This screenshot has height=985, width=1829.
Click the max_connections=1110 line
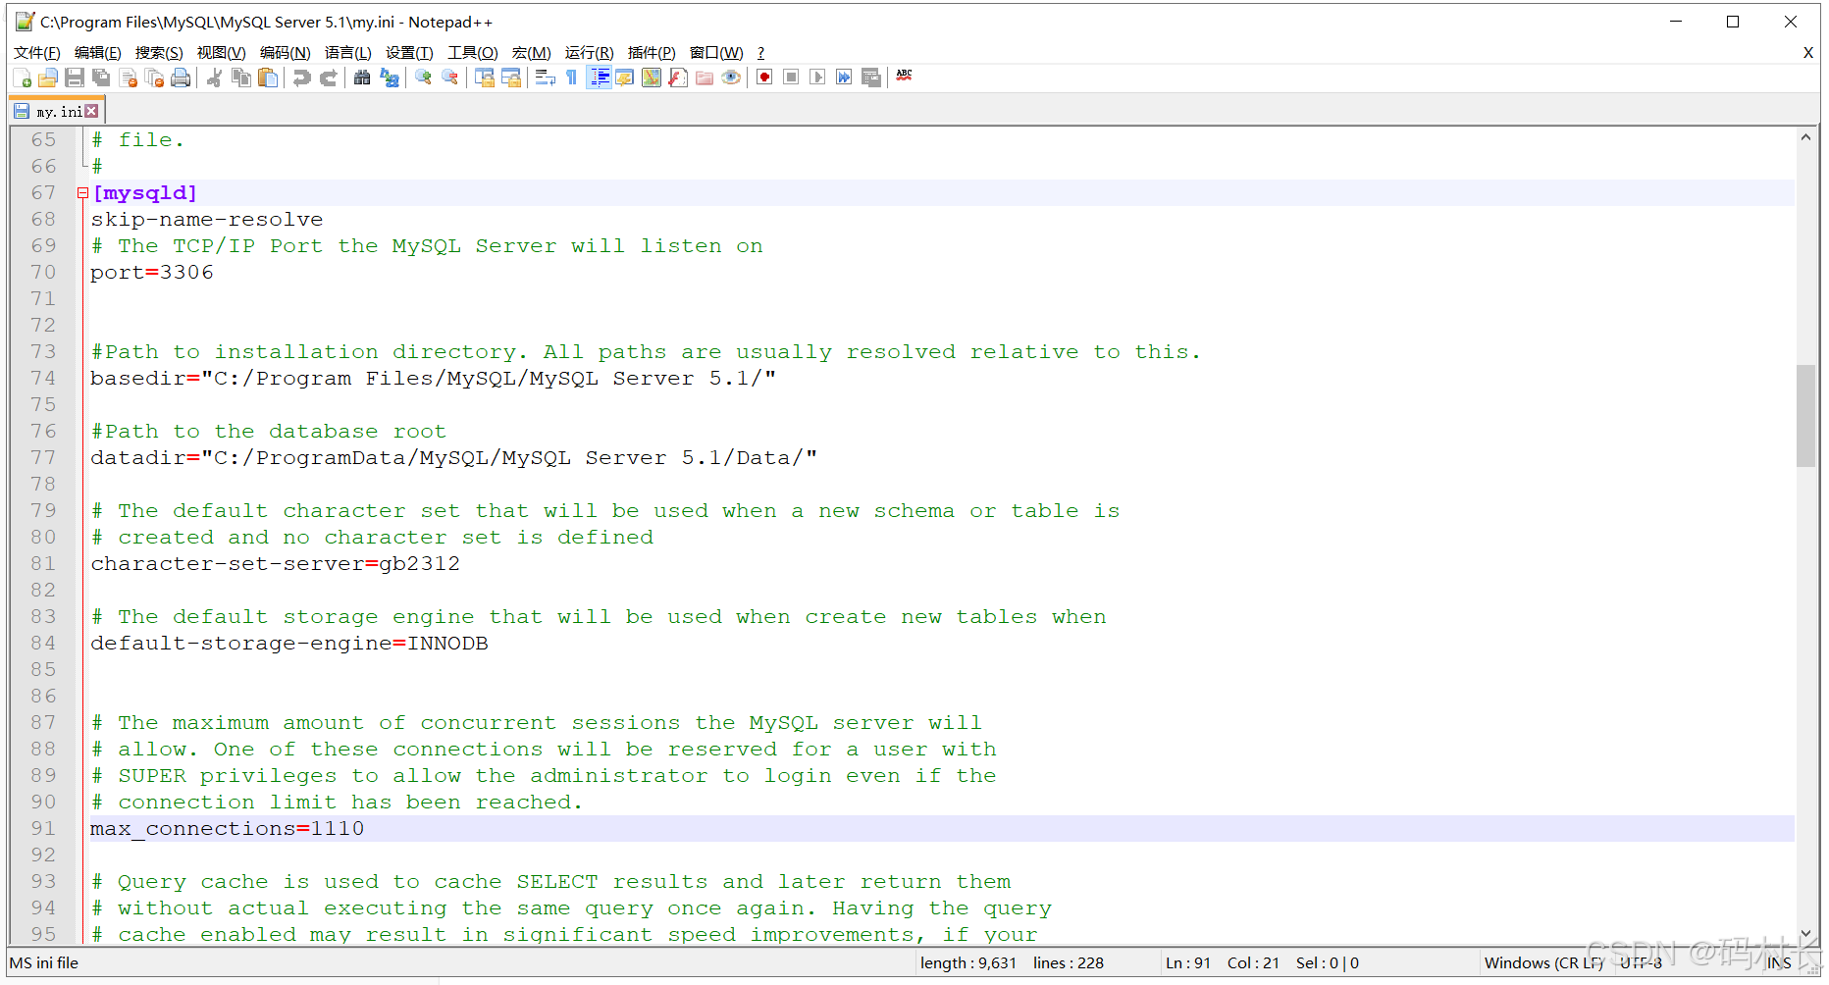[x=942, y=829]
